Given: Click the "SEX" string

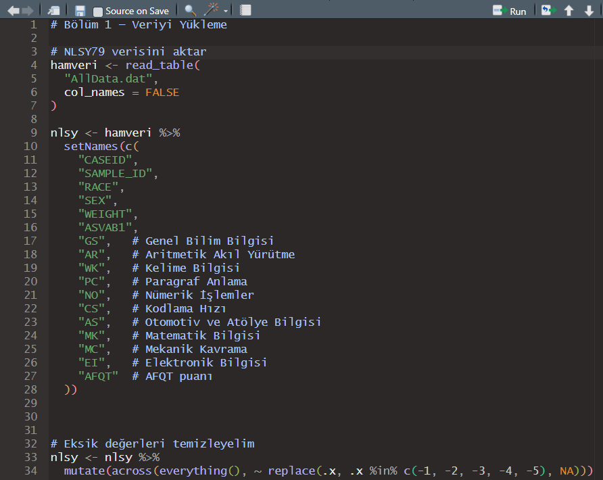Looking at the screenshot, I should [x=95, y=200].
